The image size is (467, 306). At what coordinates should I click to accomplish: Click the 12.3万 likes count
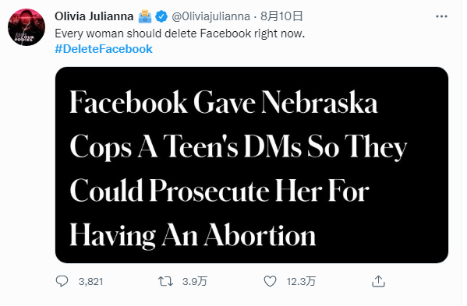[x=301, y=281]
